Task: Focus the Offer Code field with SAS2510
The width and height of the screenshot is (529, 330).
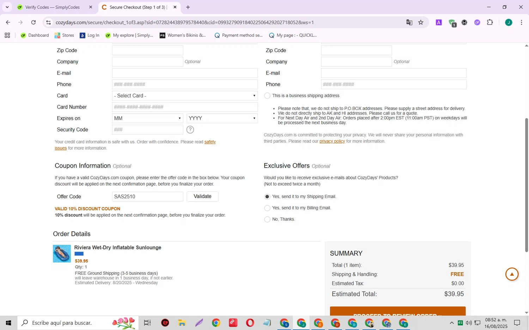Action: click(147, 197)
